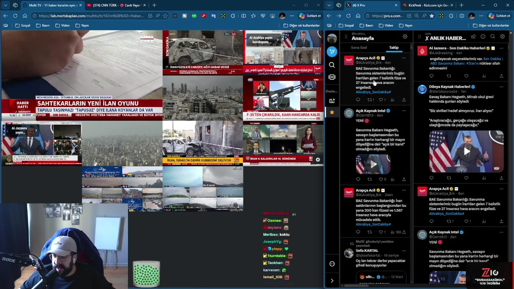Expand the X Pro sidebar with bottom arrow
This screenshot has width=514, height=289.
332,281
